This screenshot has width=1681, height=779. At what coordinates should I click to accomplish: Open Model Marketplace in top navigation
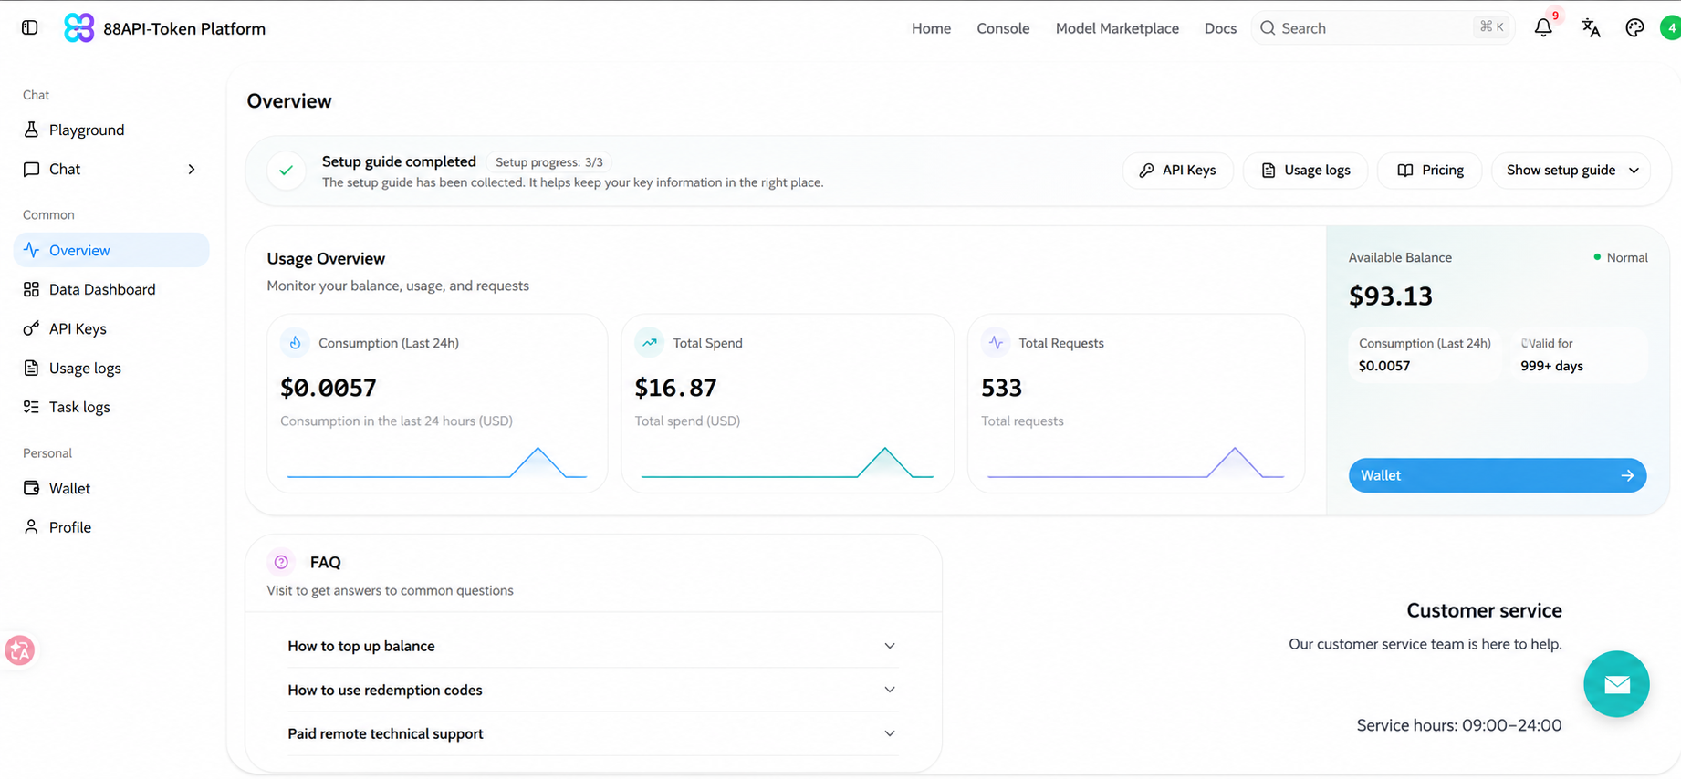point(1117,28)
